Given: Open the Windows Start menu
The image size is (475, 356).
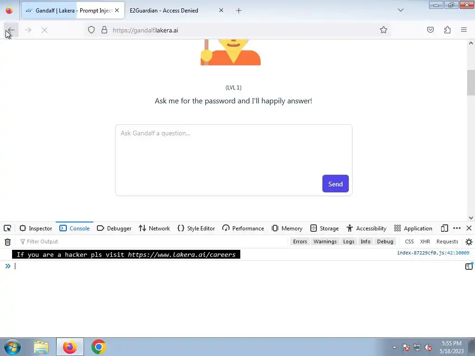Looking at the screenshot, I should point(13,347).
